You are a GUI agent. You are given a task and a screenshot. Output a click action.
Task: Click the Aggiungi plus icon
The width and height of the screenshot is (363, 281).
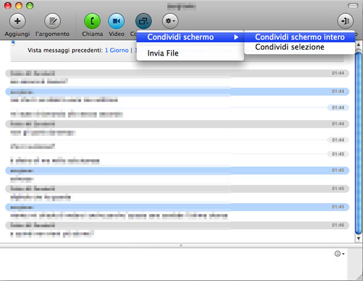pyautogui.click(x=16, y=21)
